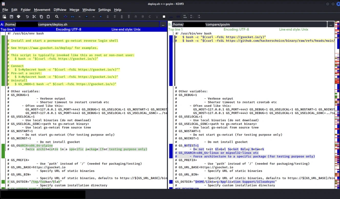The height and width of the screenshot is (199, 340).
Task: Click the browse '...' button for file B
Action: pos(331,24)
